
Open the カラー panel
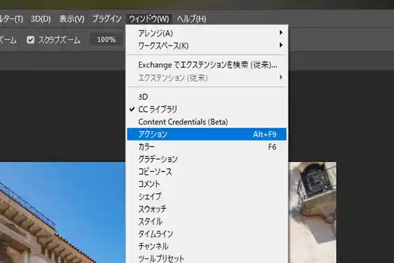[207, 147]
